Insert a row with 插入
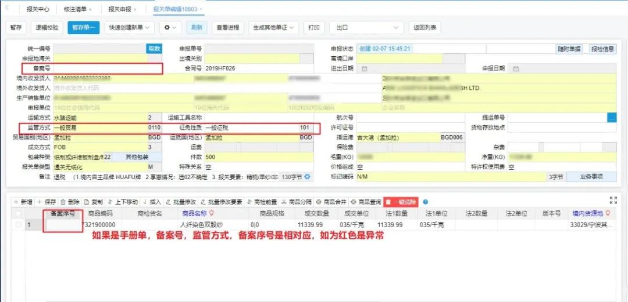628x302 pixels. pyautogui.click(x=152, y=202)
